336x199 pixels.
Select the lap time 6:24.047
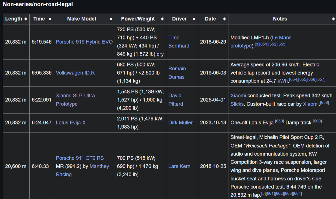[x=42, y=122]
